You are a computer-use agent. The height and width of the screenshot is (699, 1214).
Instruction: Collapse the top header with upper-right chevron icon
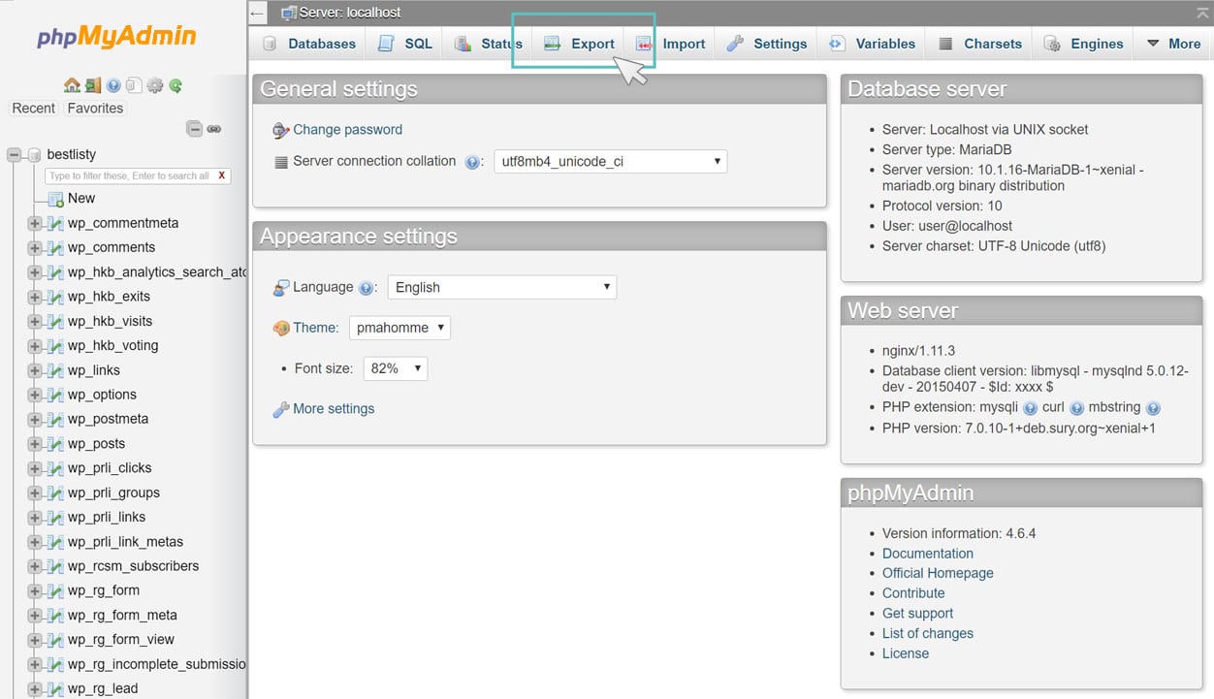(1202, 13)
